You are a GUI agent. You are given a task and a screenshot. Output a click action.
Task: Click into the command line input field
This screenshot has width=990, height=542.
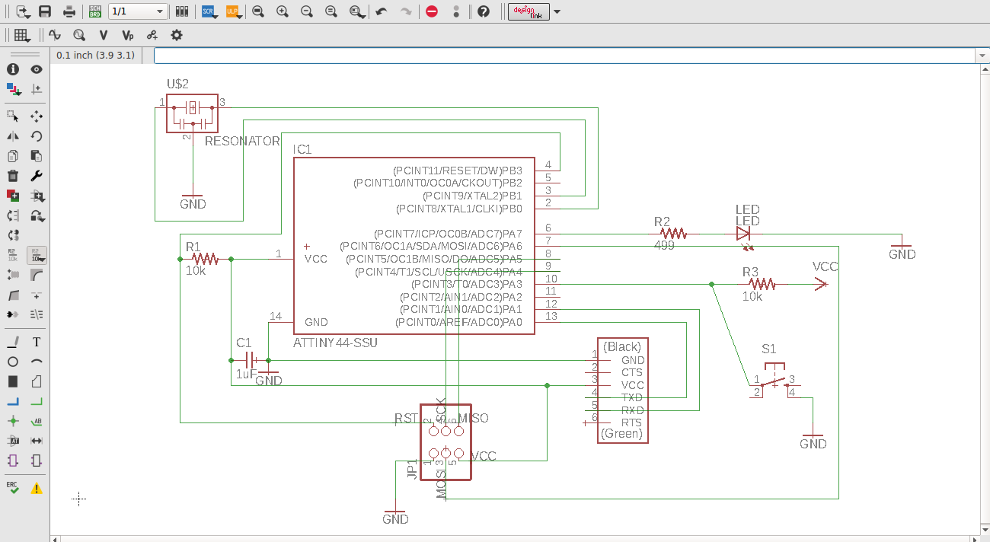point(564,56)
